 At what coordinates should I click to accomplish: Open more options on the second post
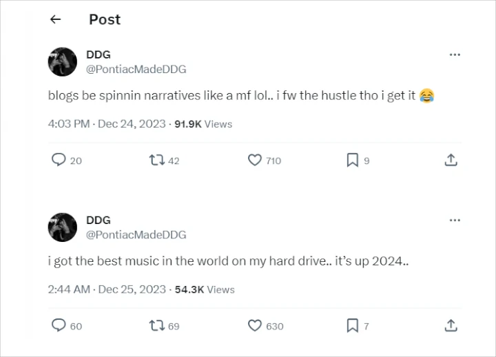point(454,221)
